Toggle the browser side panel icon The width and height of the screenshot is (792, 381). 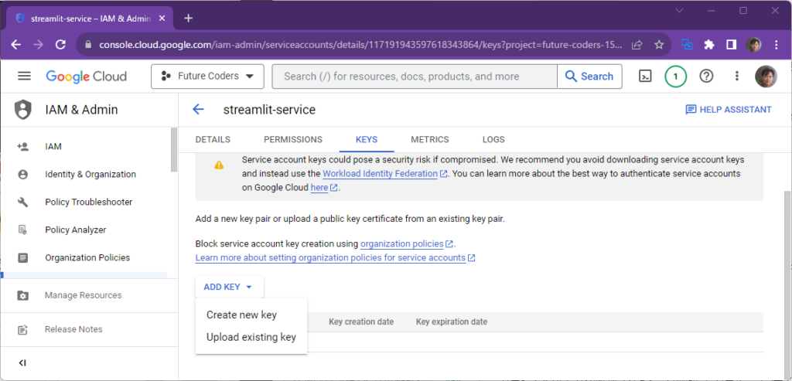(731, 44)
